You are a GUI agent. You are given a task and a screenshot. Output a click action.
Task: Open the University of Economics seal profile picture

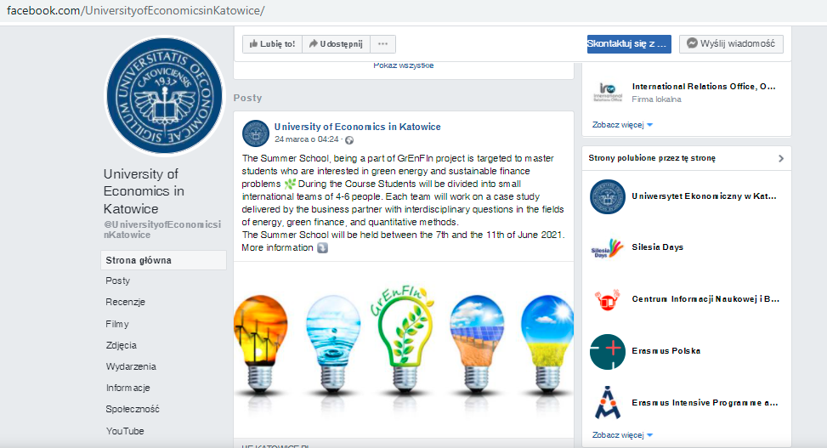click(165, 96)
